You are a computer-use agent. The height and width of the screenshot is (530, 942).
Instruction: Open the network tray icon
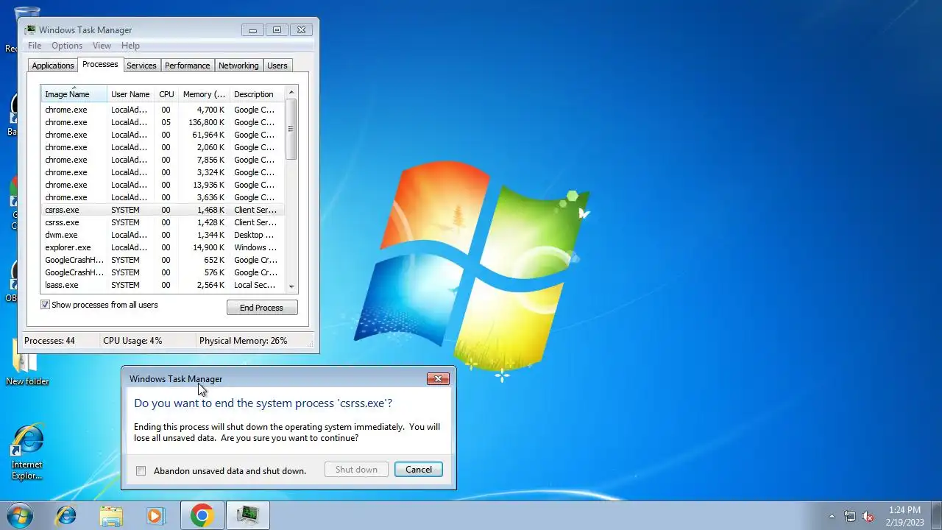click(x=850, y=516)
